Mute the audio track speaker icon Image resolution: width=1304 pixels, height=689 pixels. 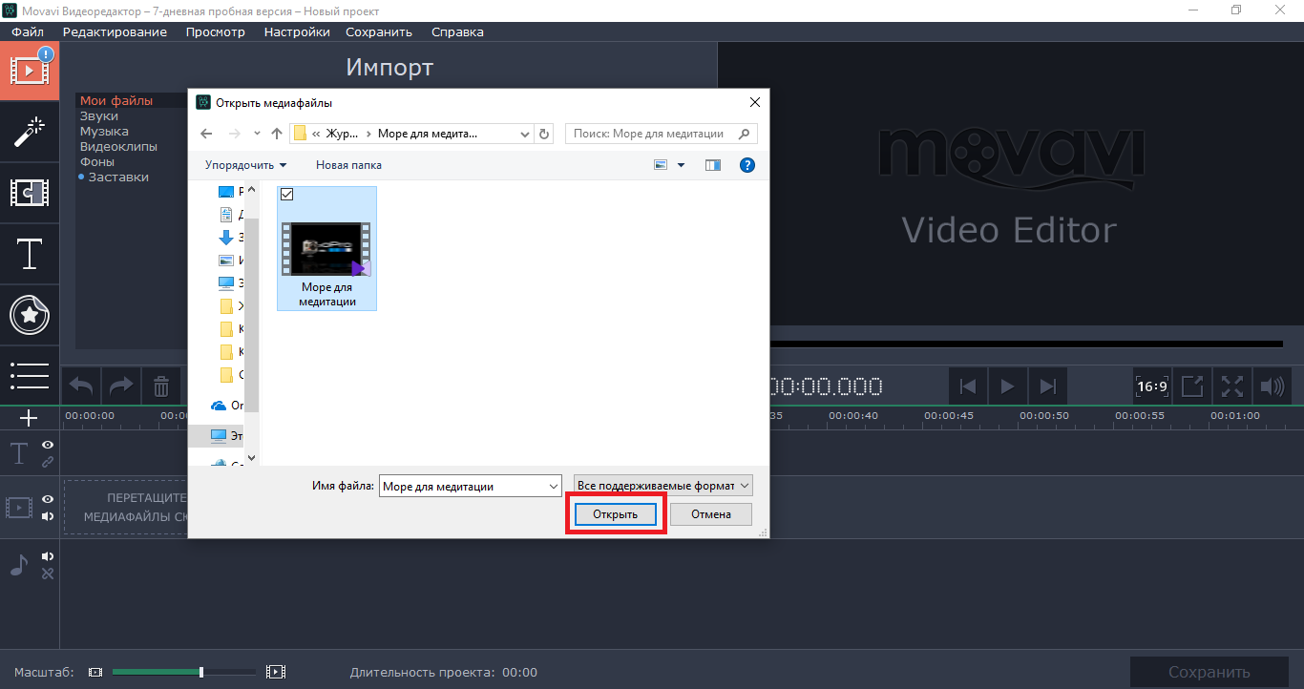(x=48, y=556)
